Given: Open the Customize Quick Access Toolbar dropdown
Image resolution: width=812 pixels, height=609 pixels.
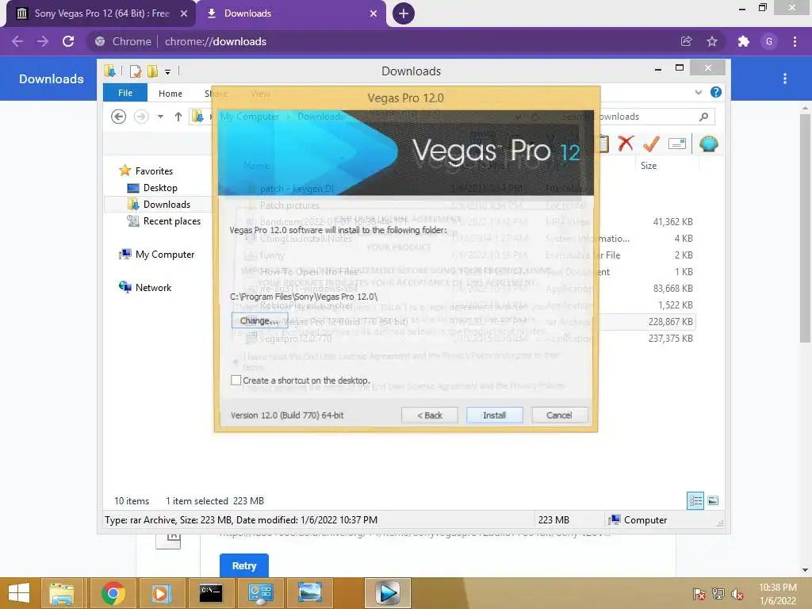Looking at the screenshot, I should tap(168, 72).
